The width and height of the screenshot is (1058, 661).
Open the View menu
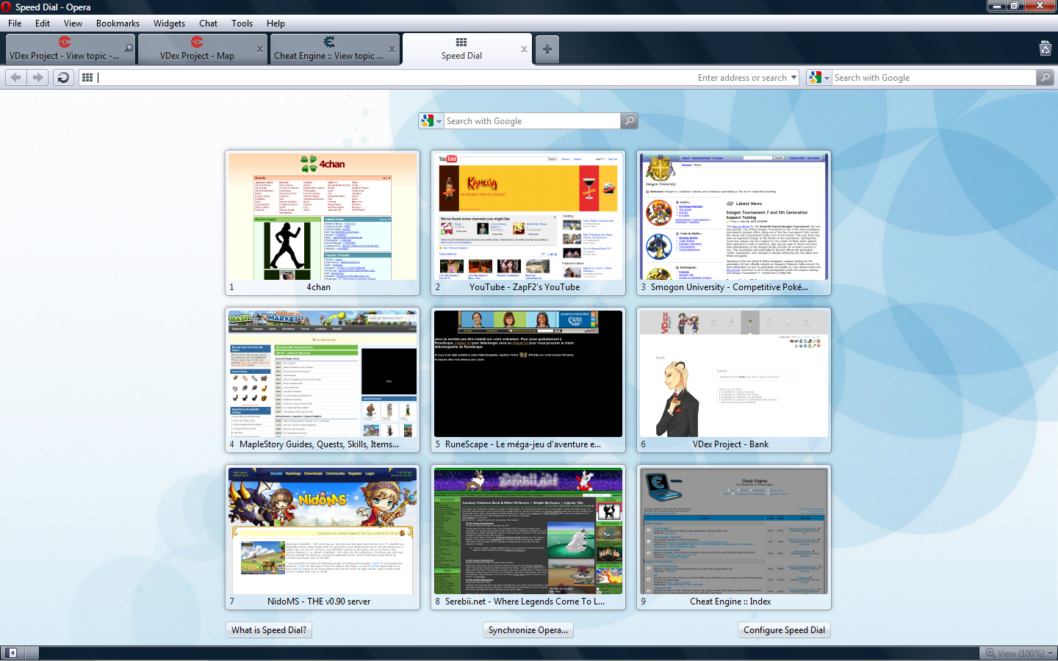73,24
